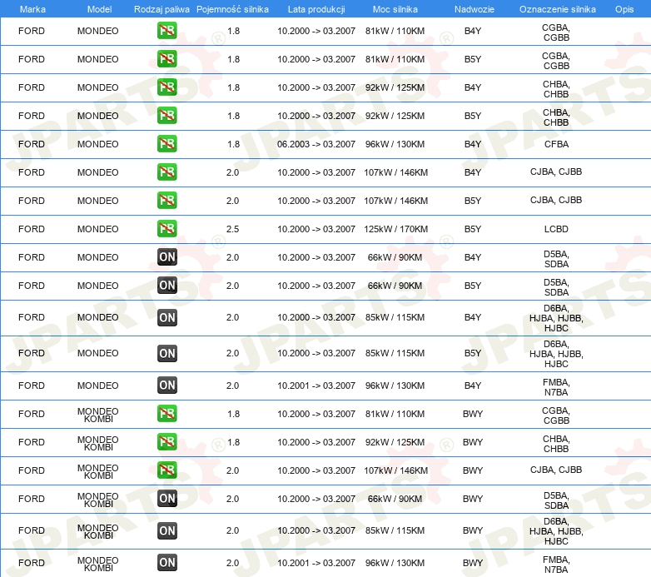The height and width of the screenshot is (577, 651).
Task: Click 10.2001 -> 03.2007 in the Mondeo Kombi row
Action: [316, 563]
